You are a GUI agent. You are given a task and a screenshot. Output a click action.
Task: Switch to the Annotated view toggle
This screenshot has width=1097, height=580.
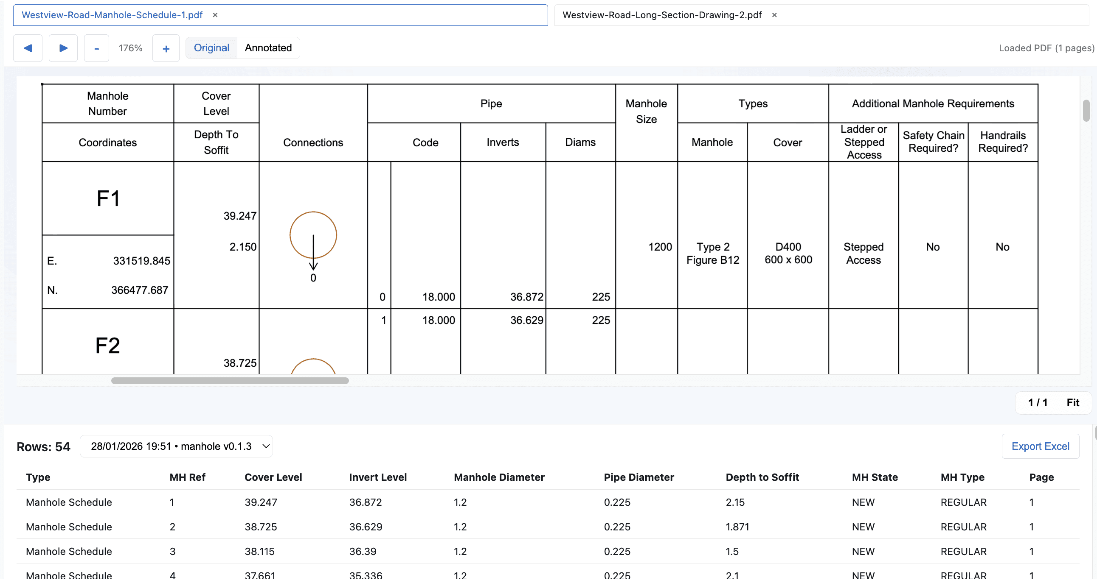268,47
